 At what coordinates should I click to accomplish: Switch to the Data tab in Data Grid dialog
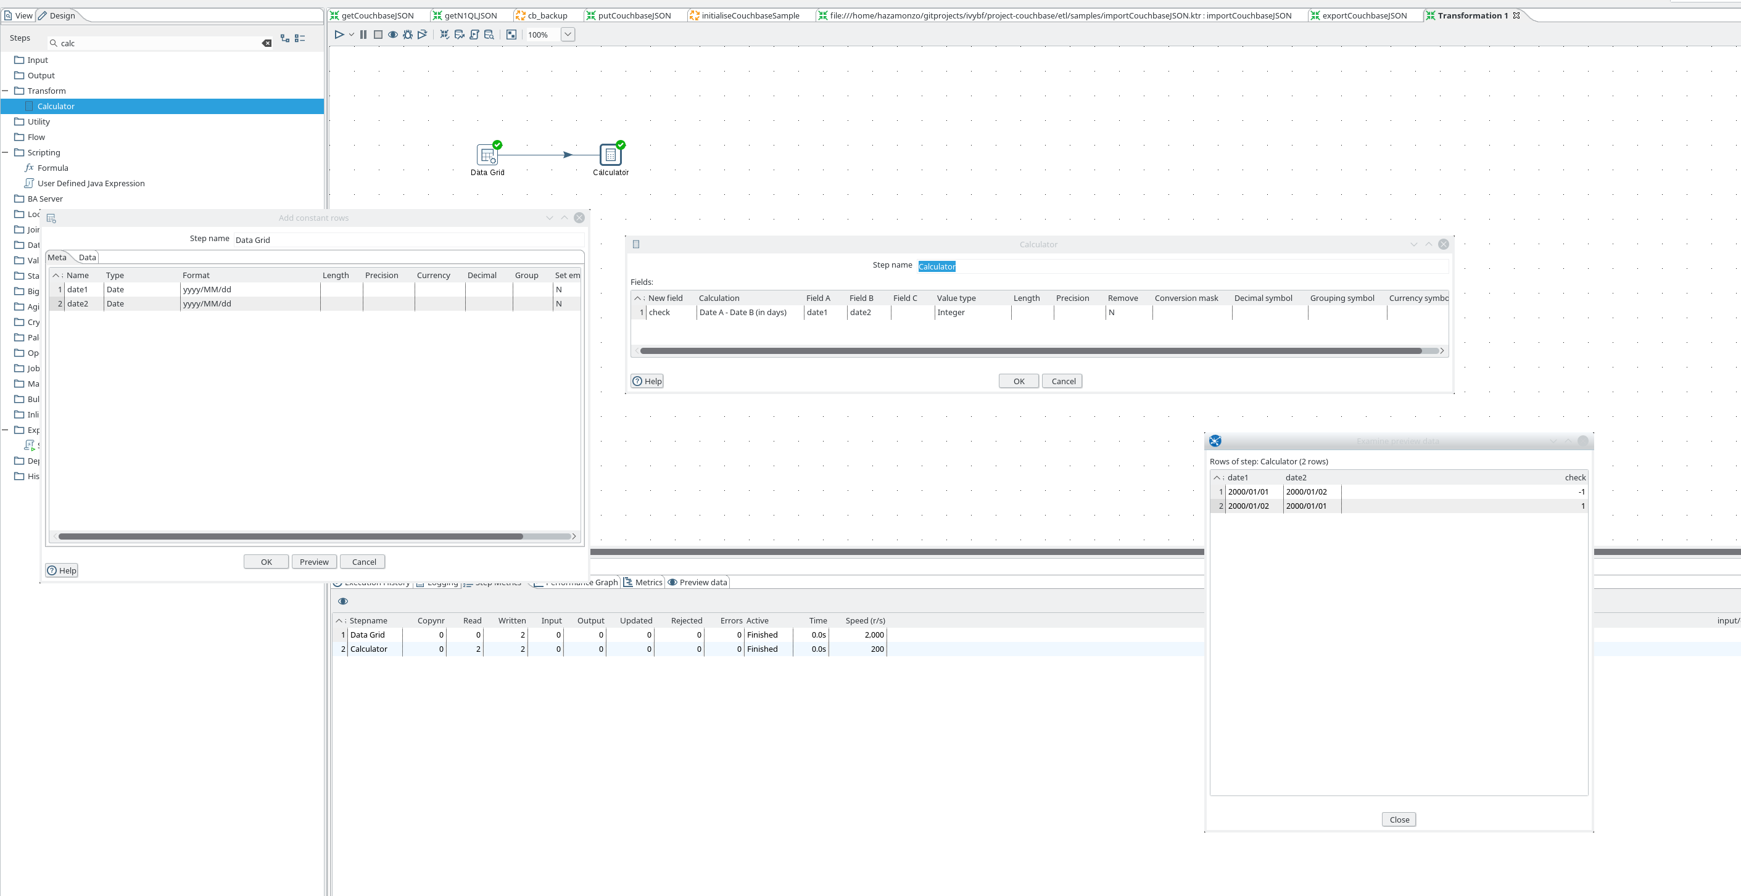87,257
